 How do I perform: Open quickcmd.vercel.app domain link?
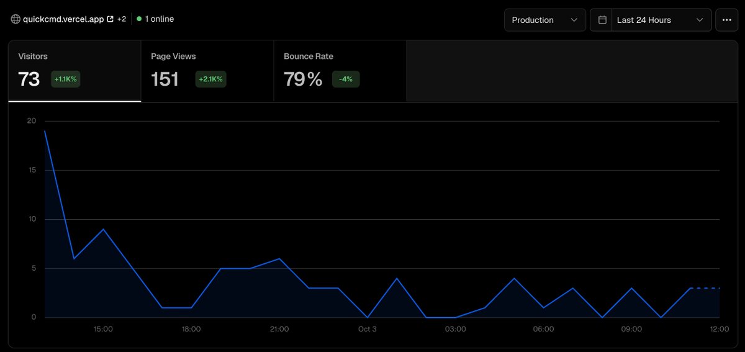pyautogui.click(x=63, y=19)
